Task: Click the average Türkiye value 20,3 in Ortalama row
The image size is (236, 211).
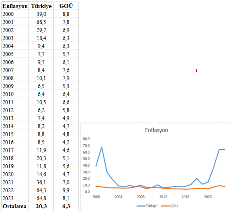Action: [41, 206]
